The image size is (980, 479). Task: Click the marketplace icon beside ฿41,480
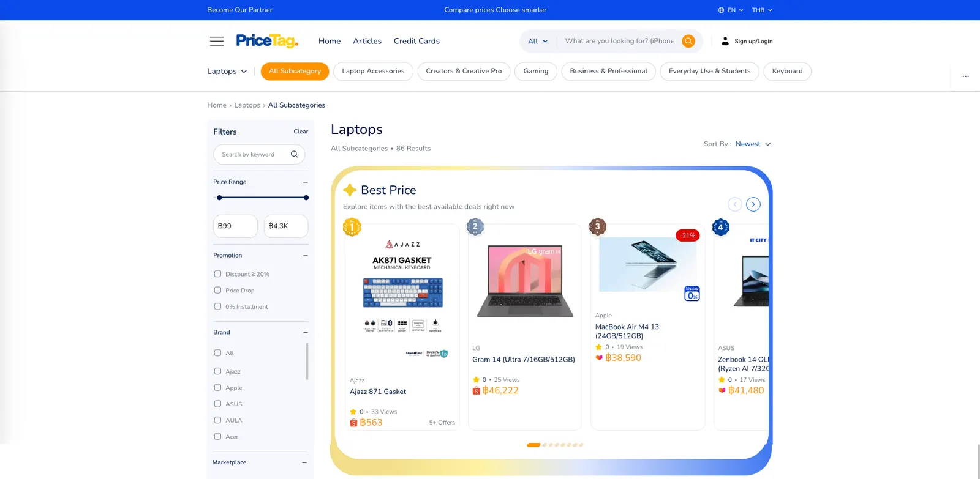coord(722,390)
